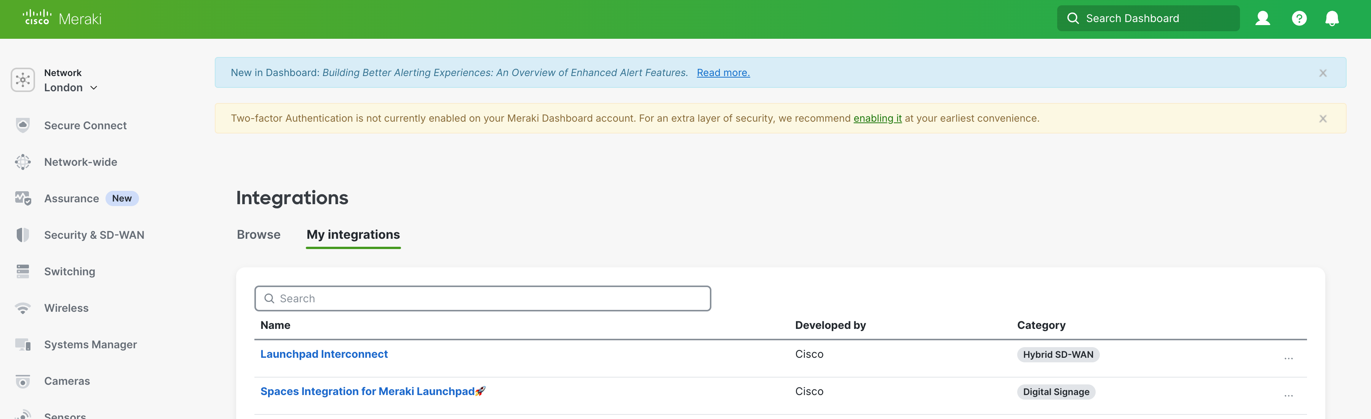1371x419 pixels.
Task: Open the notifications bell icon
Action: [1332, 19]
